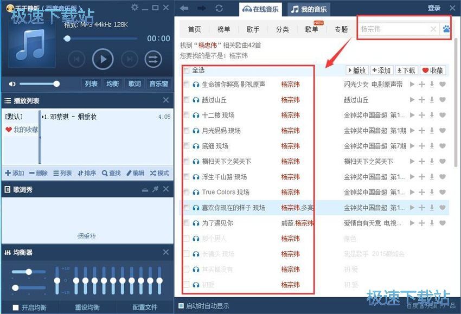Skip to the previous track
The image size is (461, 314).
coord(76,59)
